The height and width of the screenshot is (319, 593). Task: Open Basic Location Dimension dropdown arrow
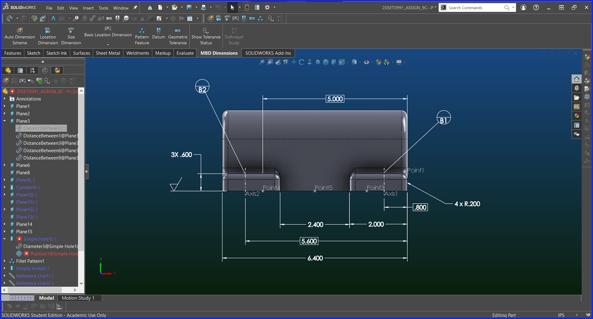pos(108,44)
